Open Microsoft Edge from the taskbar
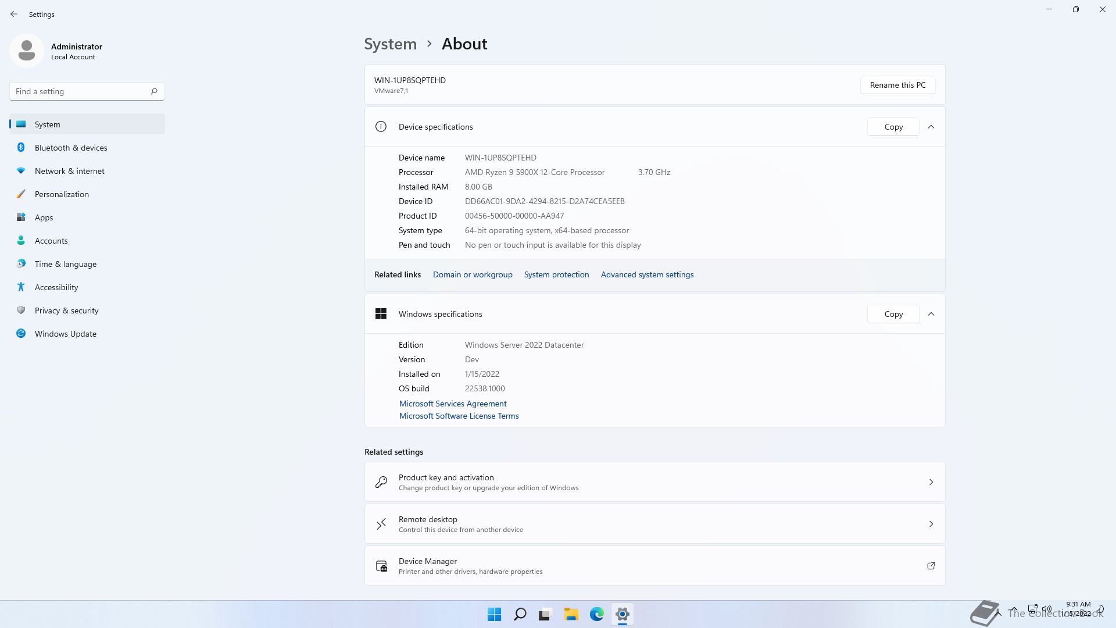Image resolution: width=1116 pixels, height=628 pixels. [596, 614]
